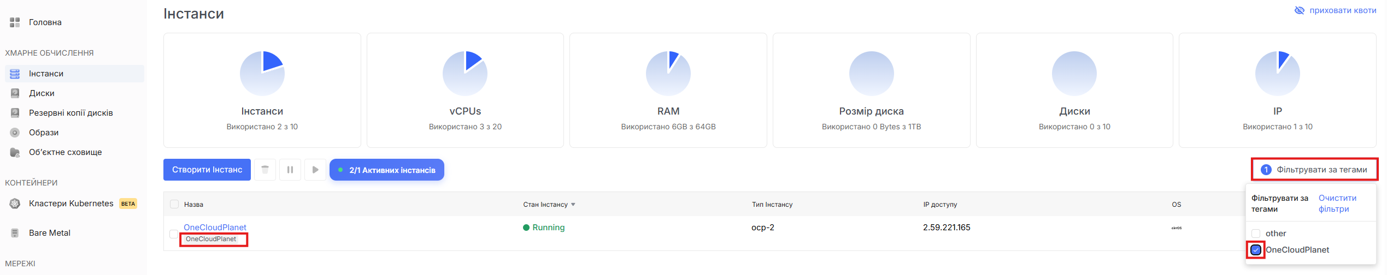The height and width of the screenshot is (275, 1387).
Task: Click the Головна dashboard icon in sidebar
Action: click(15, 22)
